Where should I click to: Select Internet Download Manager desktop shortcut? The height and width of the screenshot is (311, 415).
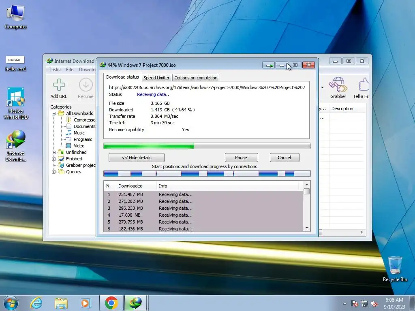click(16, 146)
